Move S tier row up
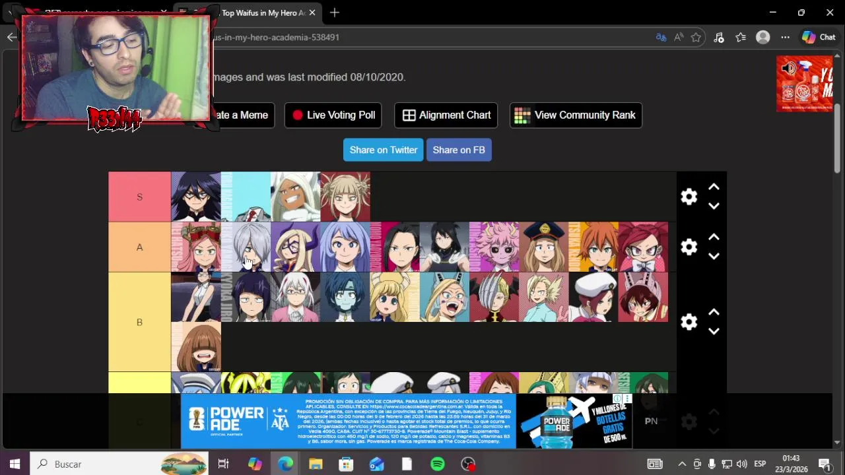 (714, 187)
